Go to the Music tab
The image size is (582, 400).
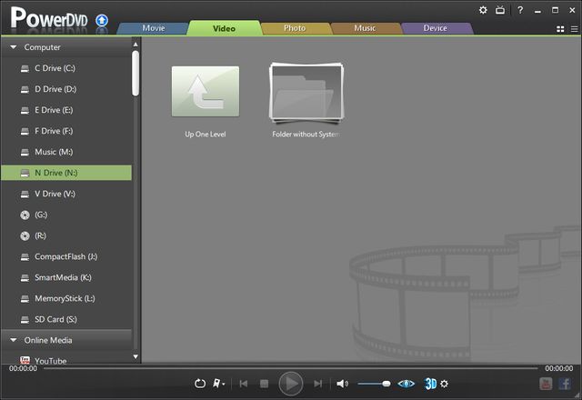coord(365,28)
